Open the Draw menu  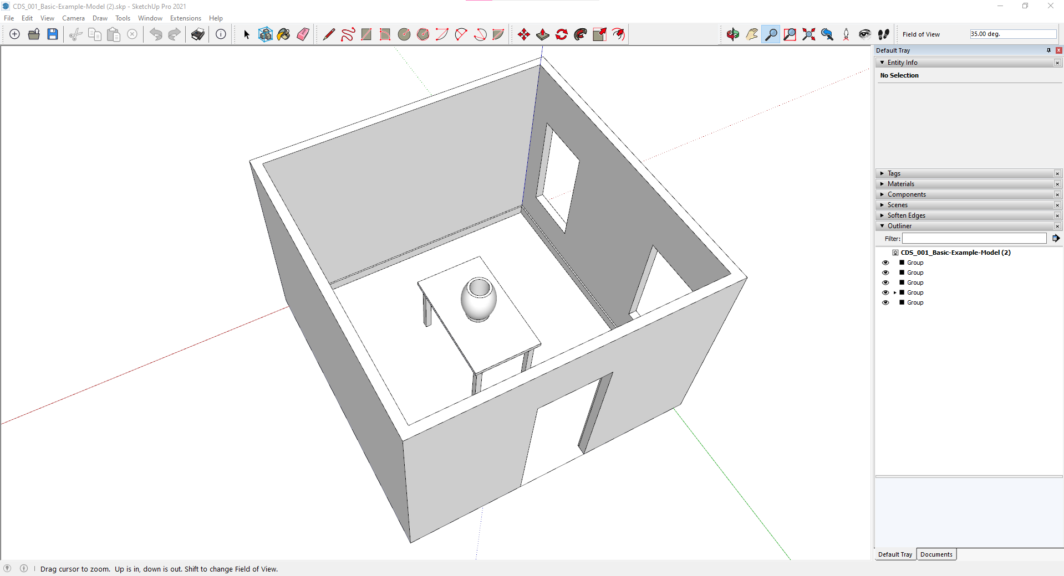tap(100, 18)
